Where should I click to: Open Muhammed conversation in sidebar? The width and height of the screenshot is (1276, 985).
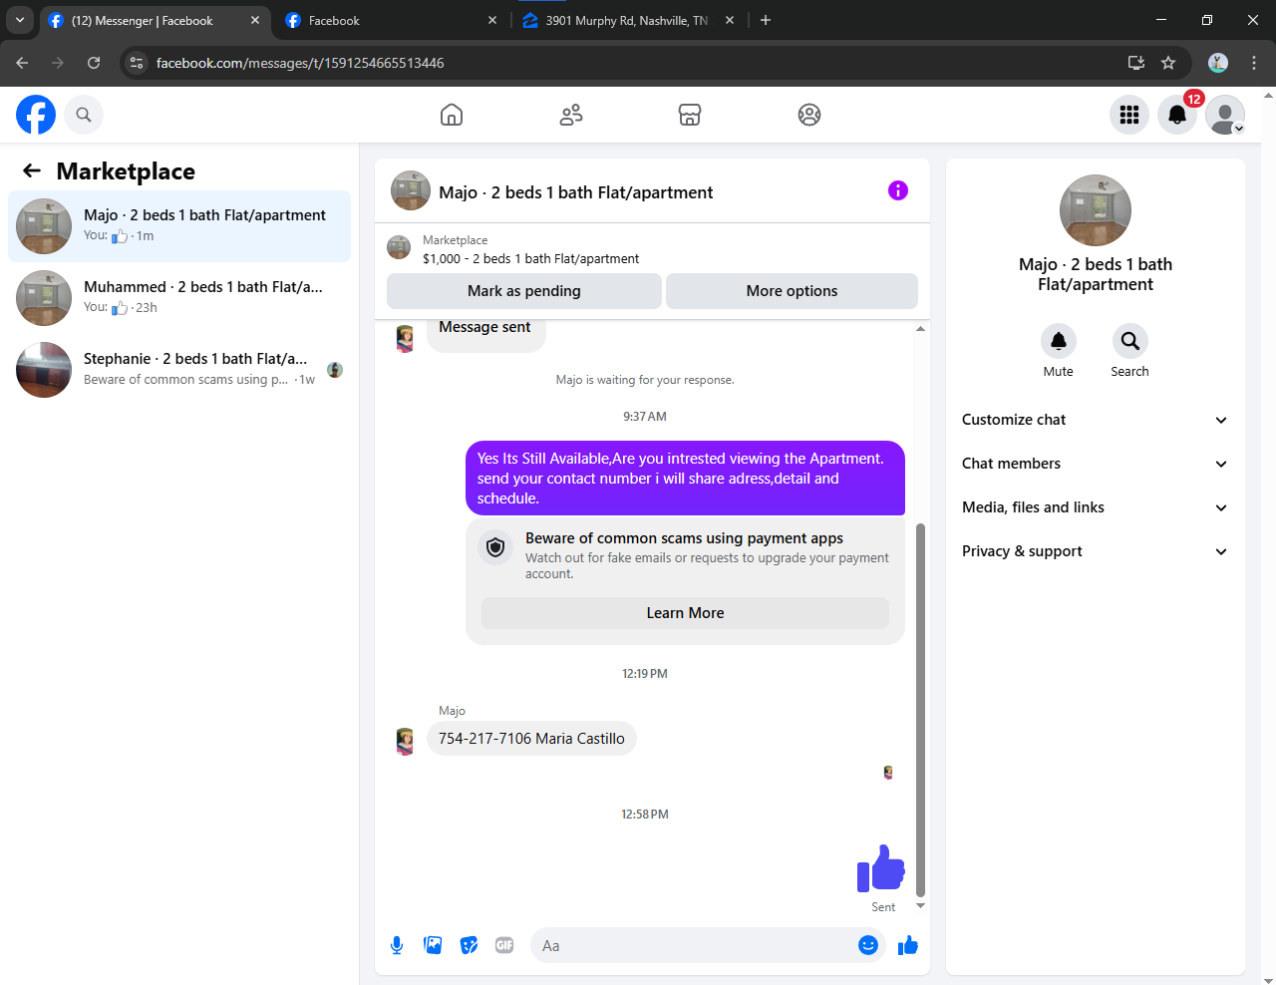pos(179,298)
